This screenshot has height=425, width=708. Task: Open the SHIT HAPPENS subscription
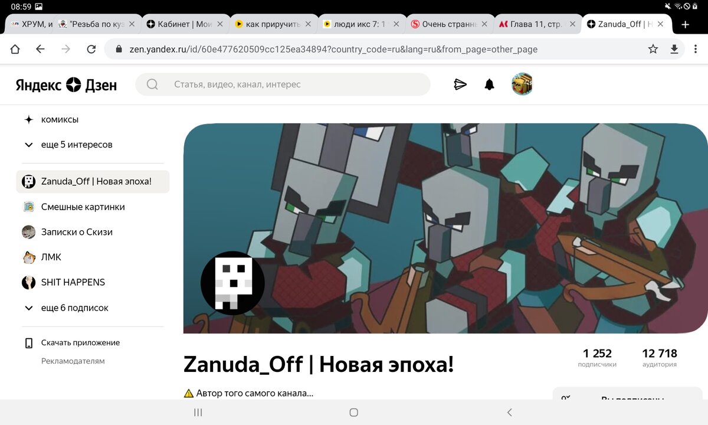pos(73,282)
